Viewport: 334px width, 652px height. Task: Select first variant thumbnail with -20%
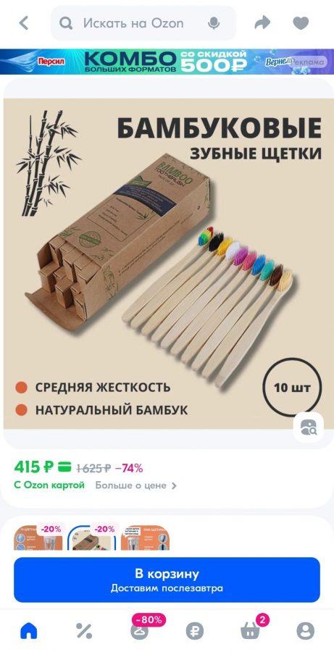[x=38, y=537]
